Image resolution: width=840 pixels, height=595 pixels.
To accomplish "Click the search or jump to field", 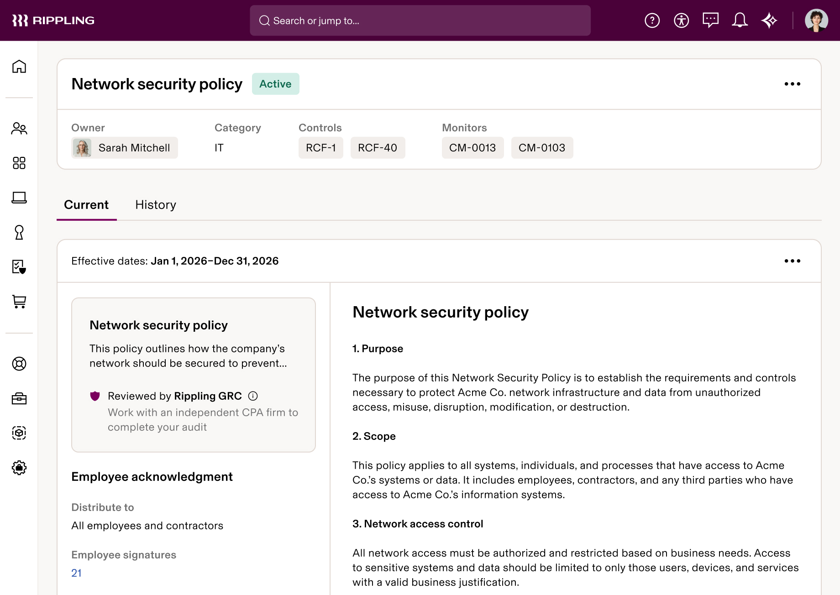I will 419,20.
